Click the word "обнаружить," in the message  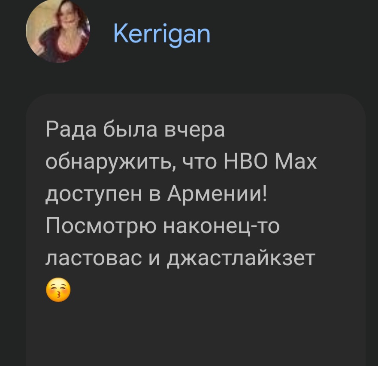[111, 162]
